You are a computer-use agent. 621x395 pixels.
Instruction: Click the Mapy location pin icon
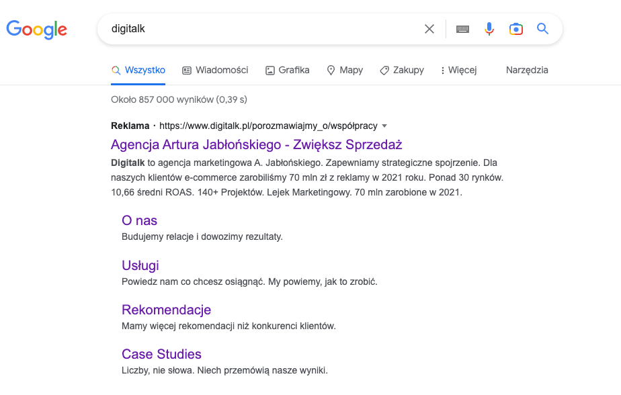(x=331, y=70)
